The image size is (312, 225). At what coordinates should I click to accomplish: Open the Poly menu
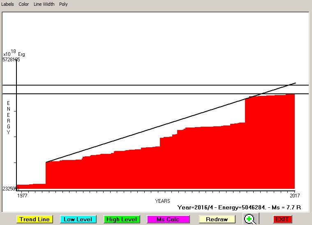(63, 4)
